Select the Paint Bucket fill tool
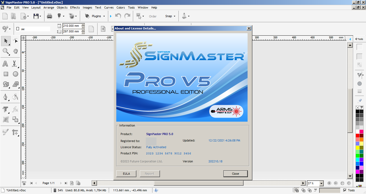The width and height of the screenshot is (366, 194). [x=15, y=96]
